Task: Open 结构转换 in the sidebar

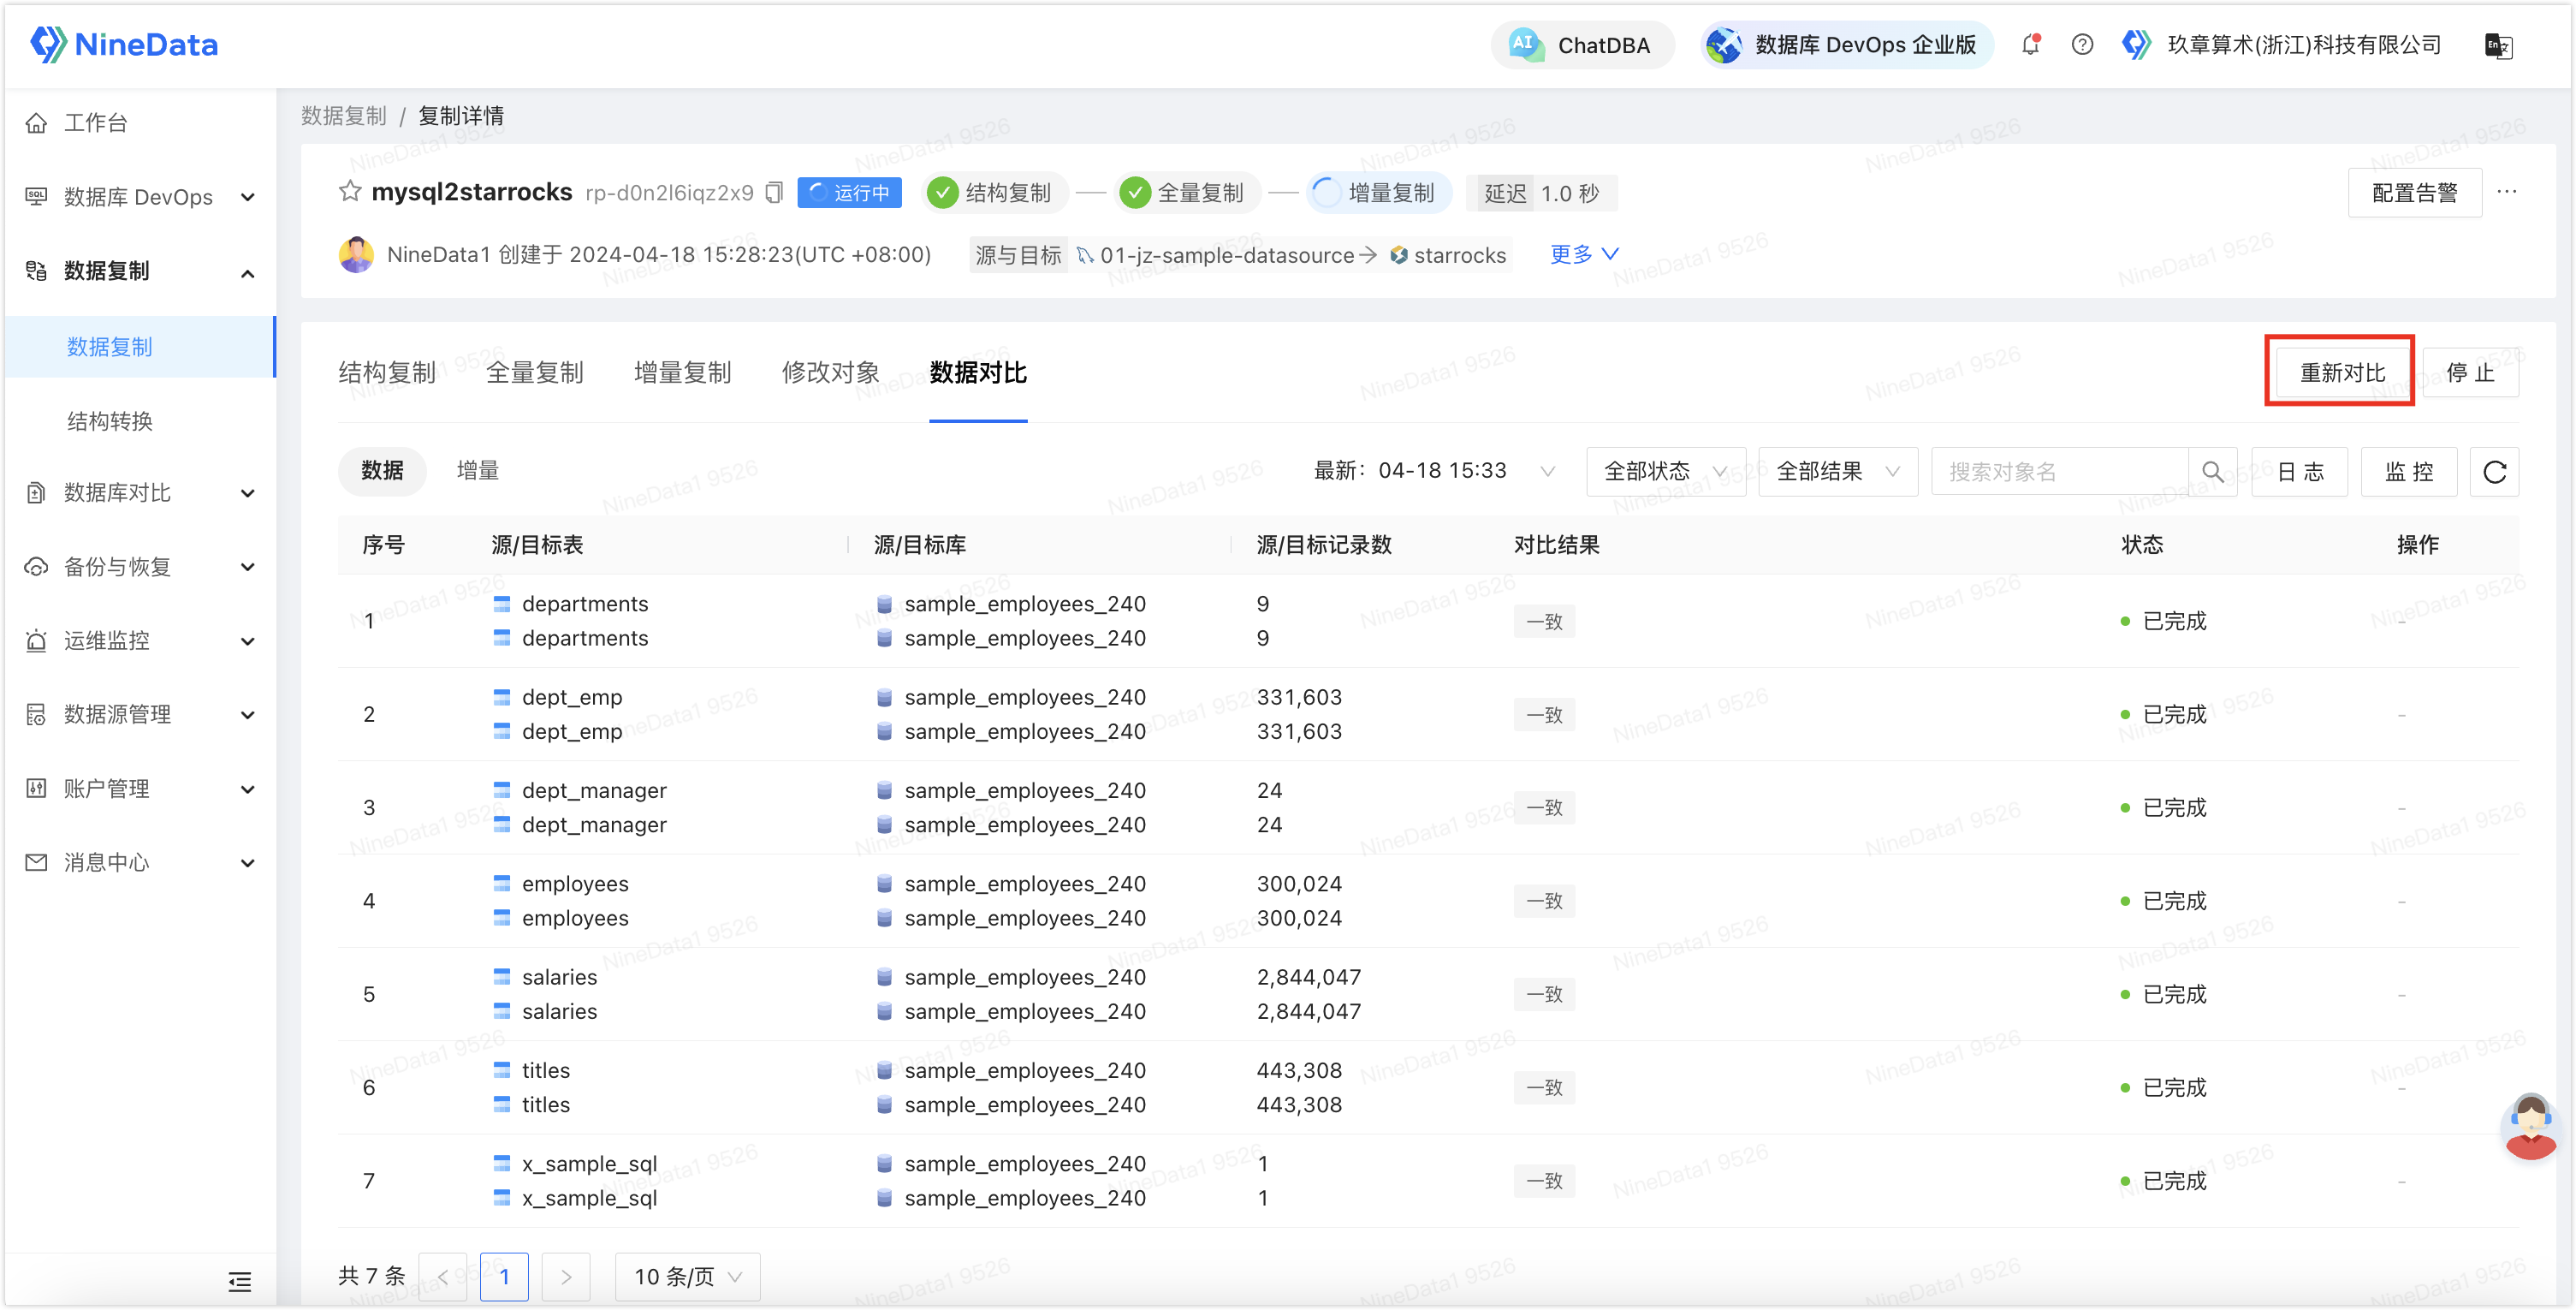Action: click(110, 421)
